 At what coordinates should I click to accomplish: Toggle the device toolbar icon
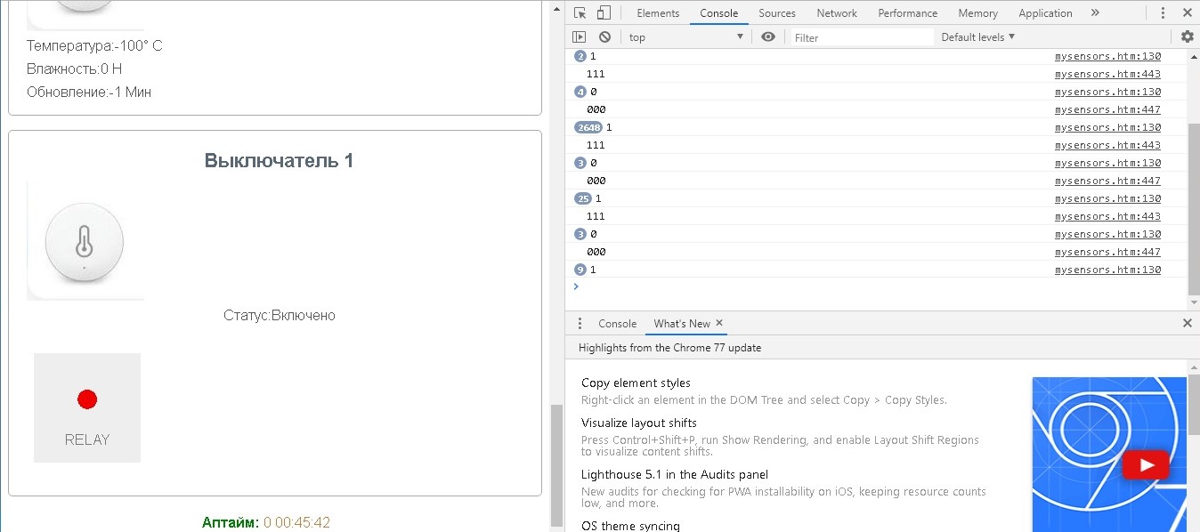coord(604,12)
